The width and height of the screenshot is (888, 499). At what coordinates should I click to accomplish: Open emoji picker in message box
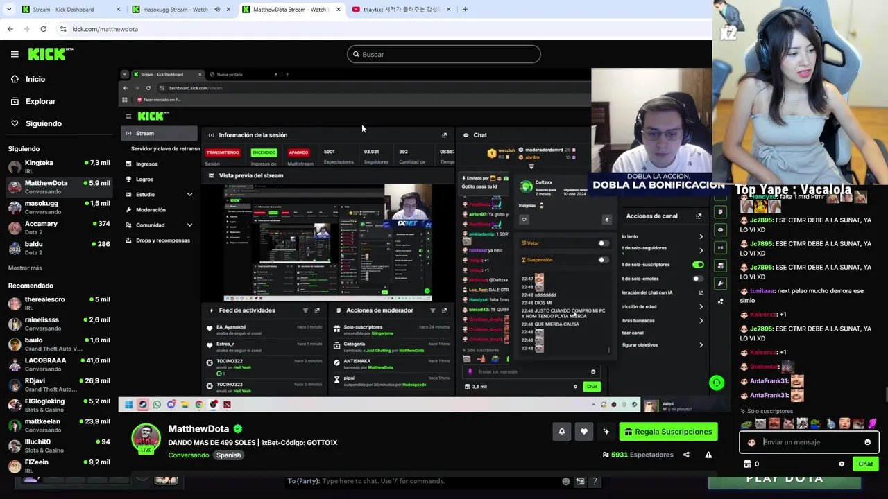867,442
